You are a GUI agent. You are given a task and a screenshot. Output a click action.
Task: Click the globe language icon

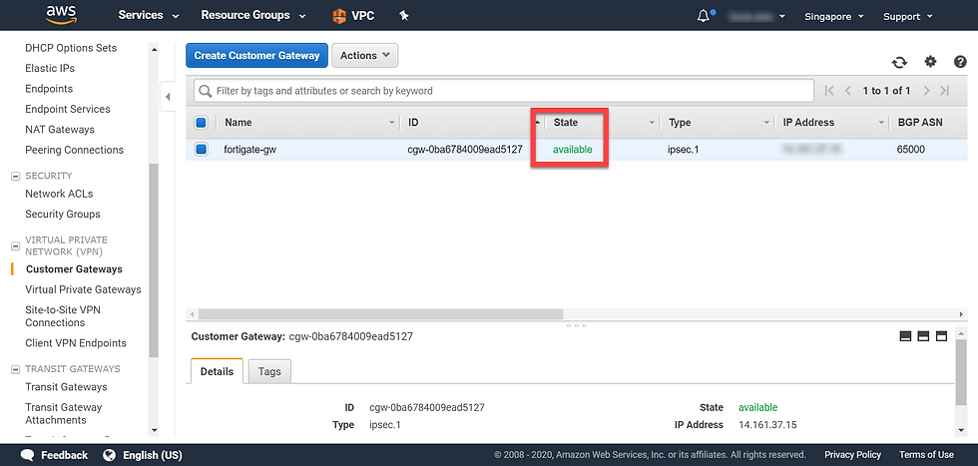110,455
